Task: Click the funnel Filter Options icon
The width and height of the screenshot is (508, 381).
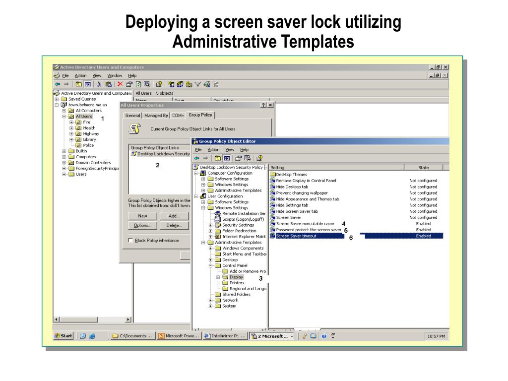Action: (197, 84)
